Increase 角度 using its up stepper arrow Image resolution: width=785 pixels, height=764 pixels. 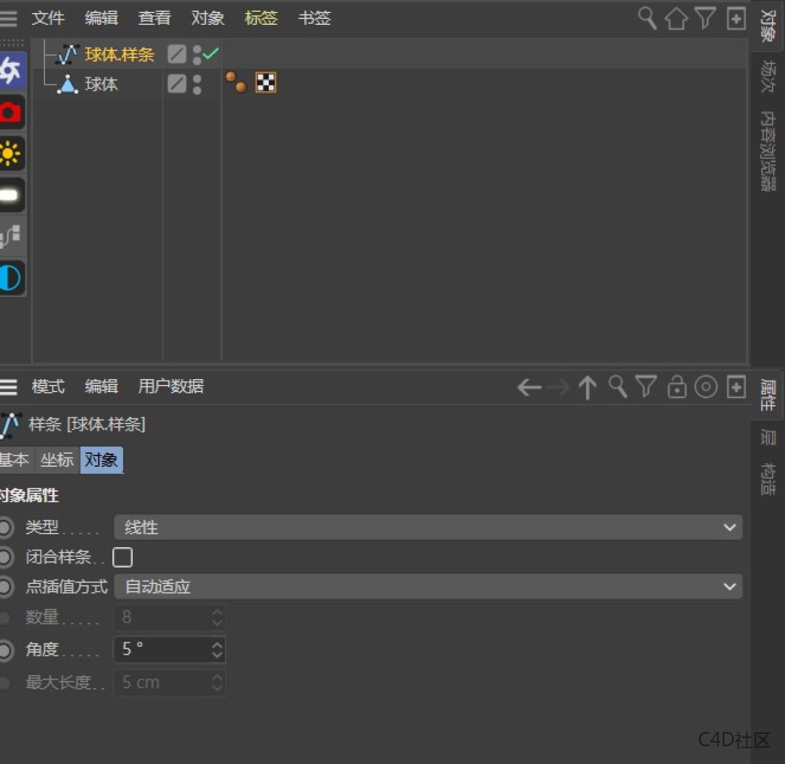[x=217, y=644]
